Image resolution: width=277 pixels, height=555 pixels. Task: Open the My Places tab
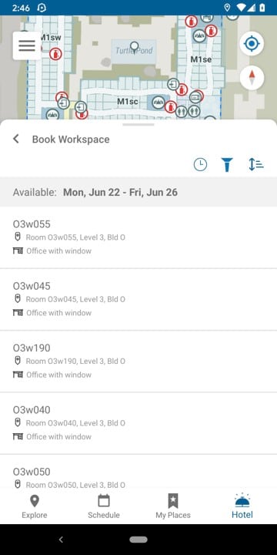tap(173, 506)
